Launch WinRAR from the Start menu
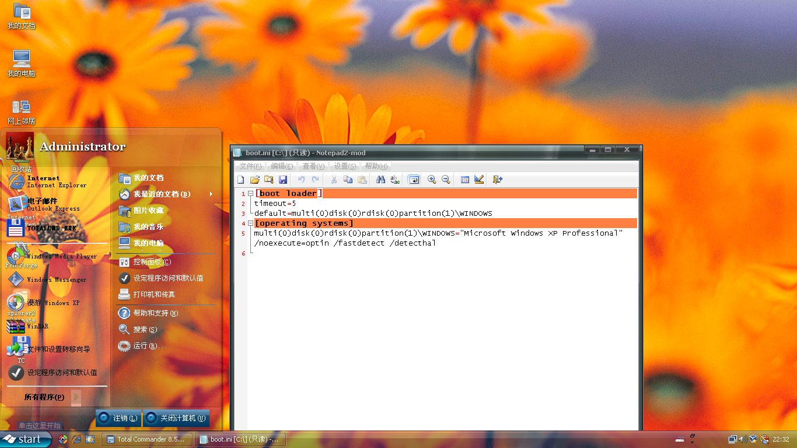797x448 pixels. 56,326
